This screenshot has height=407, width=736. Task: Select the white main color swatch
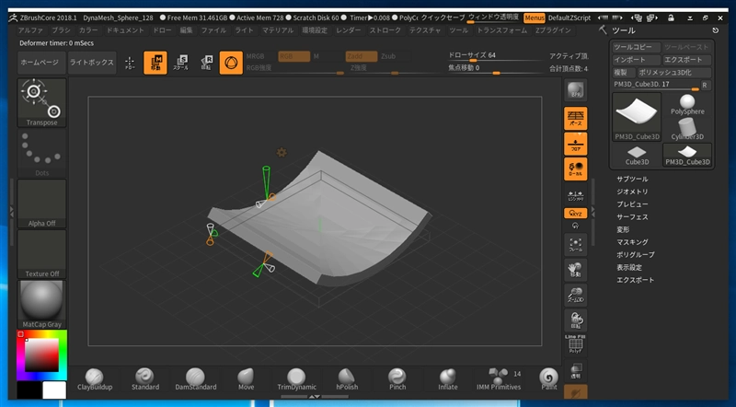point(54,390)
